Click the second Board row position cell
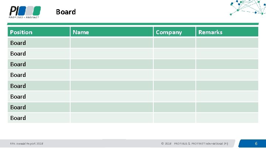Viewport: 266px width, 149px height. coord(39,54)
